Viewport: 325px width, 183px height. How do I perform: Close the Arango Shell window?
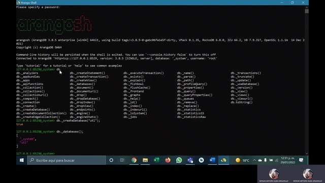coord(303,3)
